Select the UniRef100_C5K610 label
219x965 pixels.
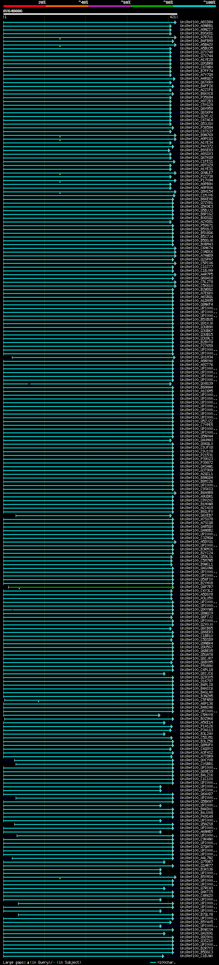point(196,285)
